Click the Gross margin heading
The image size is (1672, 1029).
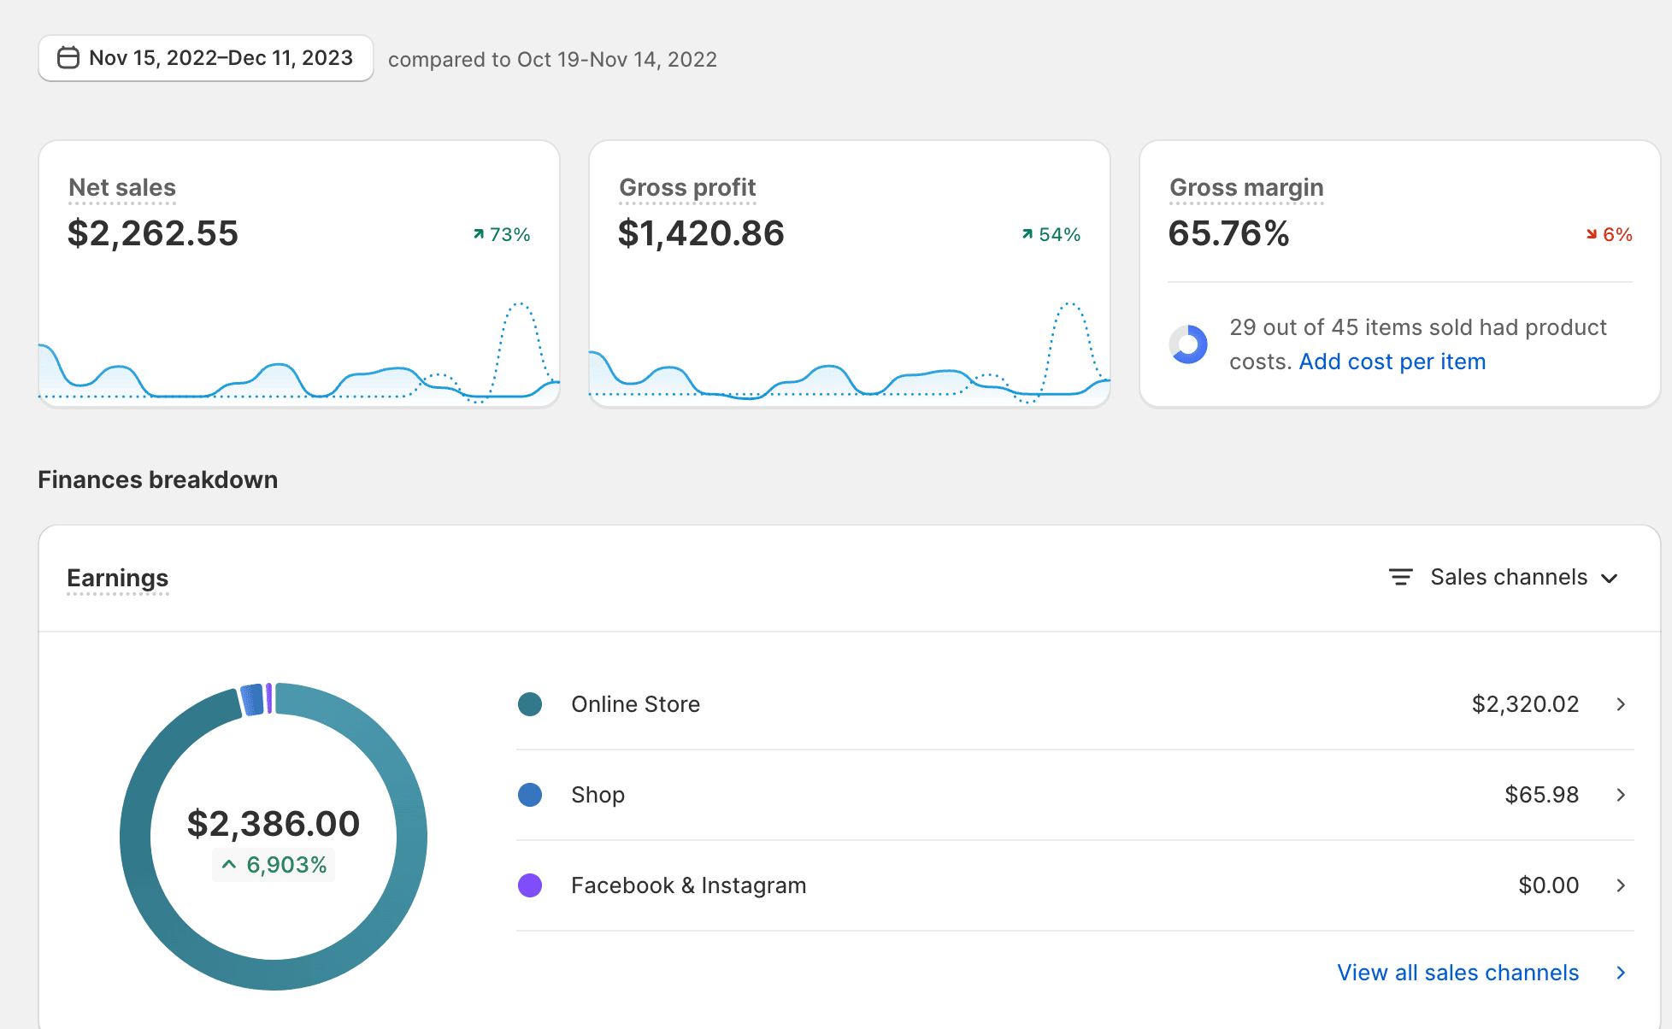click(x=1246, y=187)
